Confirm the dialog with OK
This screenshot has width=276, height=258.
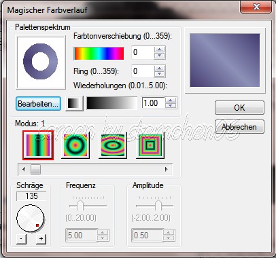(x=239, y=108)
